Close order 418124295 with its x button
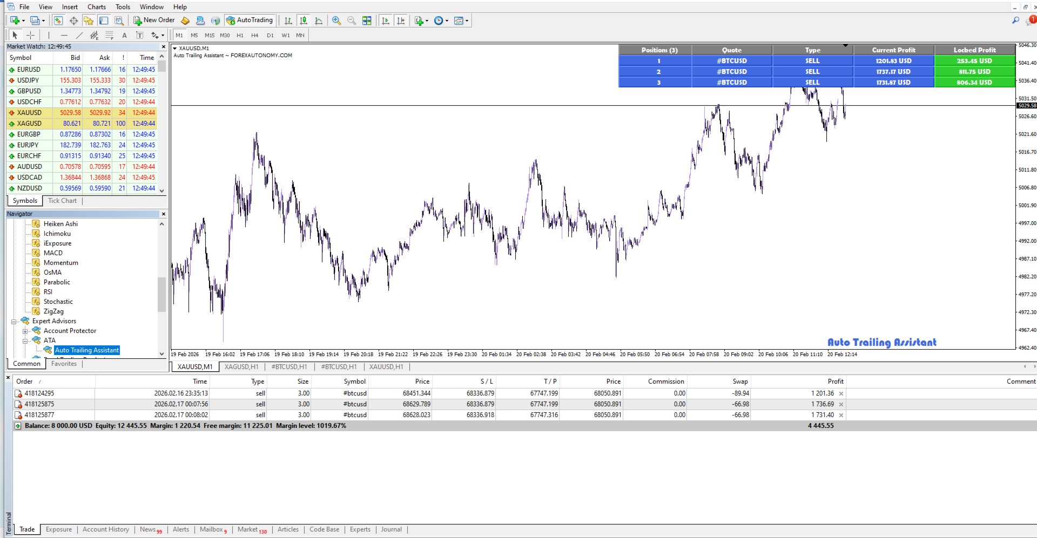Viewport: 1037px width, 538px height. pos(841,394)
